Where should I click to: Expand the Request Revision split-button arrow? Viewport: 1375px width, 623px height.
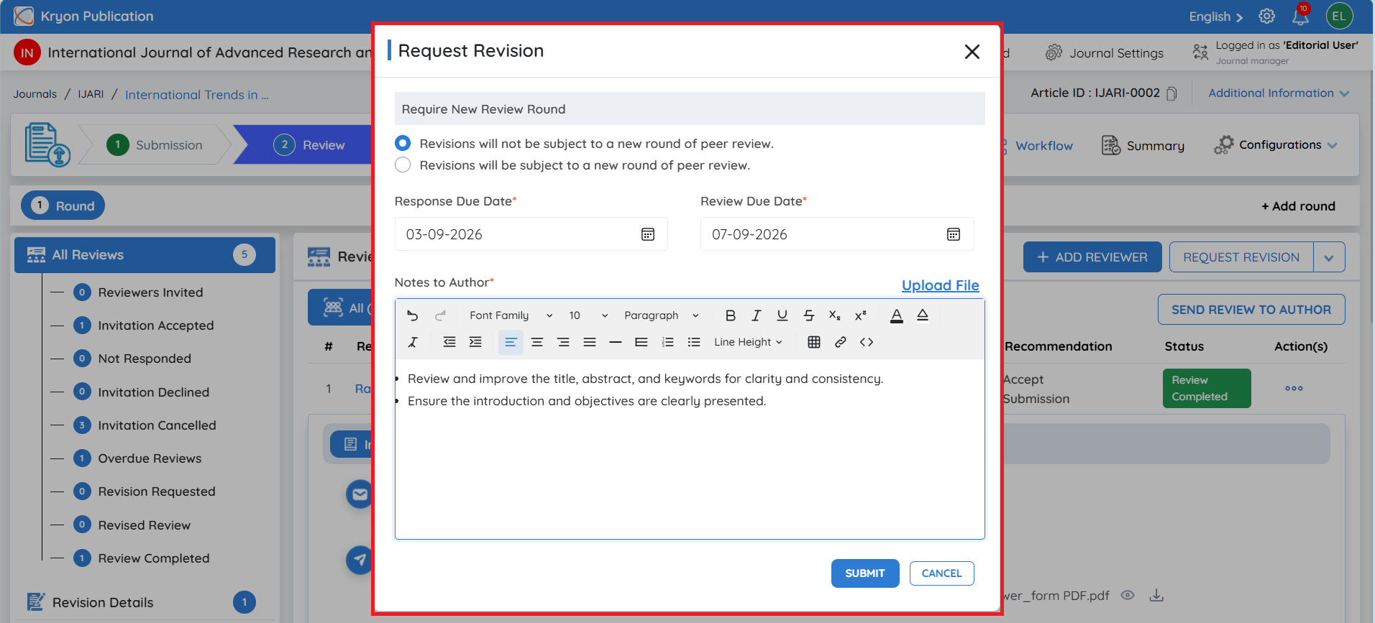[x=1329, y=257]
